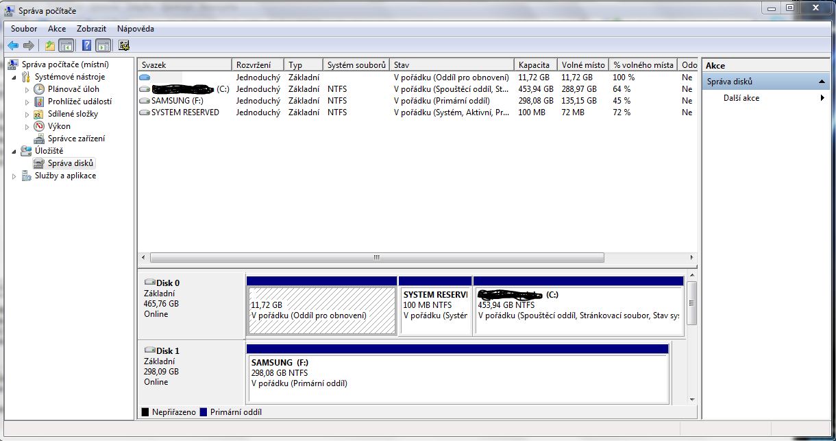The height and width of the screenshot is (441, 836).
Task: Expand the Výkon node
Action: 27,126
